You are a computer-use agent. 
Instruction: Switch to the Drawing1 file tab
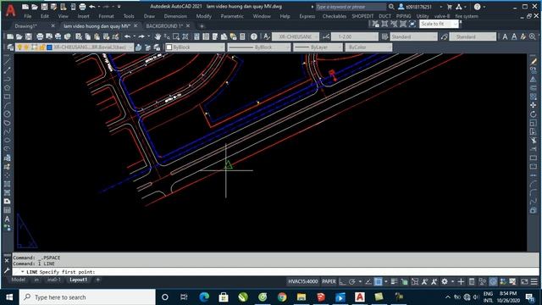26,26
